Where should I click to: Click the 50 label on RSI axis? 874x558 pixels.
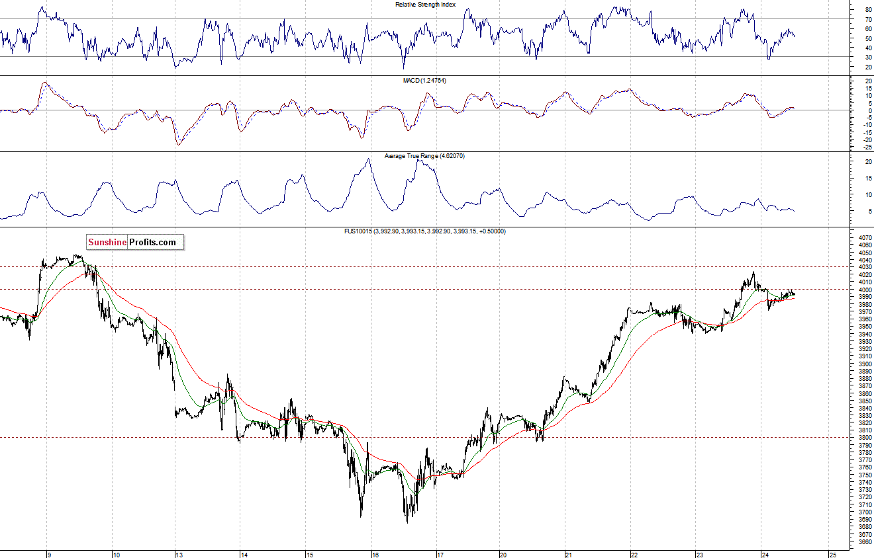[867, 38]
